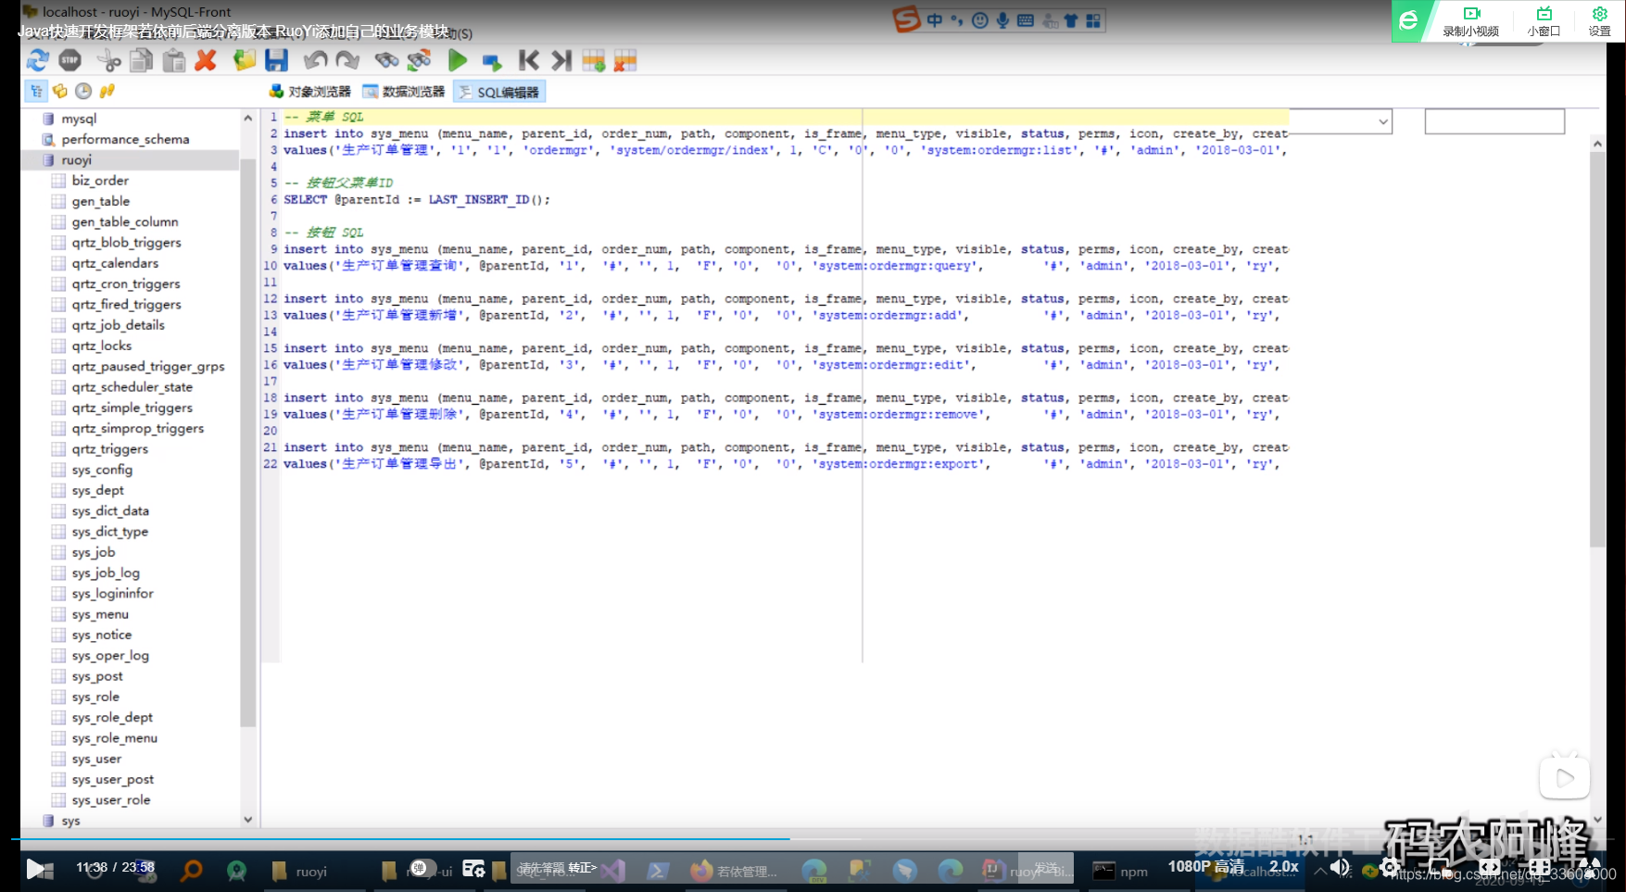Image resolution: width=1626 pixels, height=892 pixels.
Task: Open SQL file with folder icon
Action: tap(244, 61)
